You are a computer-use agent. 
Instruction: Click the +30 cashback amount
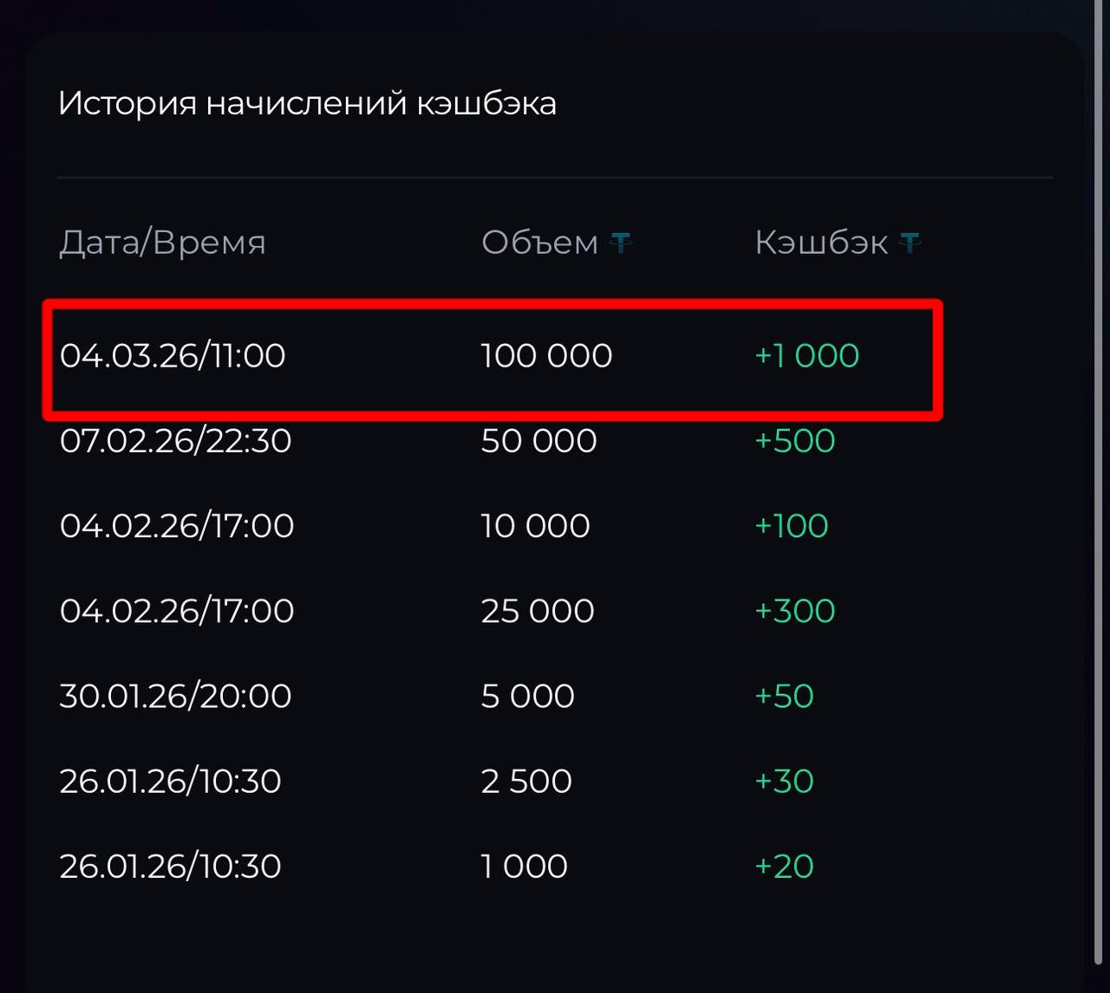tap(784, 781)
